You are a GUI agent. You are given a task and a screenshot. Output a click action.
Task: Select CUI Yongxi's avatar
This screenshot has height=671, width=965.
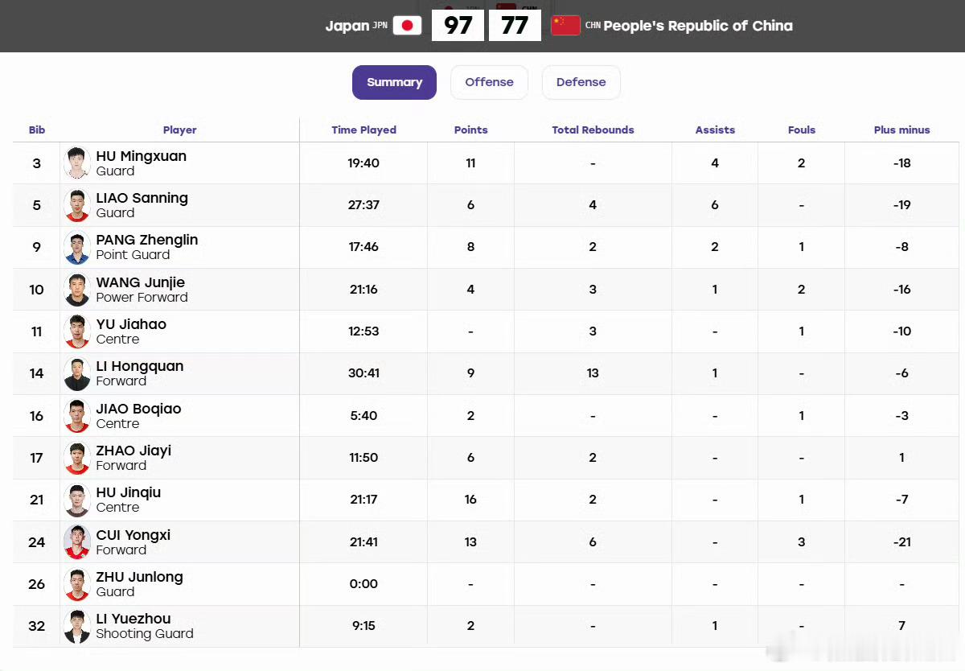[x=77, y=542]
